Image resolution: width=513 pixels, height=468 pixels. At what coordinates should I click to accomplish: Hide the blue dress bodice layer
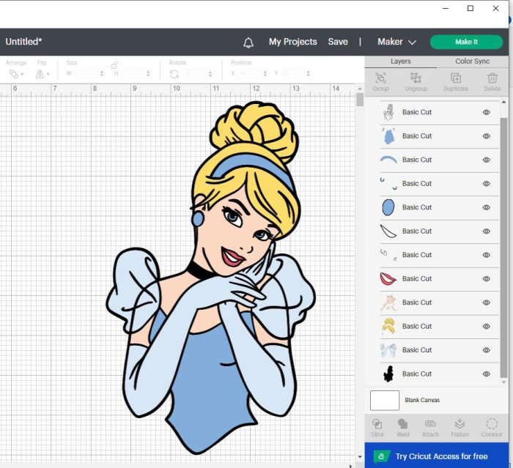487,136
